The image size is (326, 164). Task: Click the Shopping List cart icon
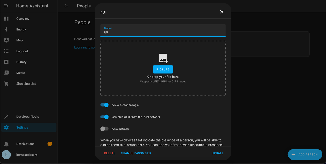click(6, 84)
